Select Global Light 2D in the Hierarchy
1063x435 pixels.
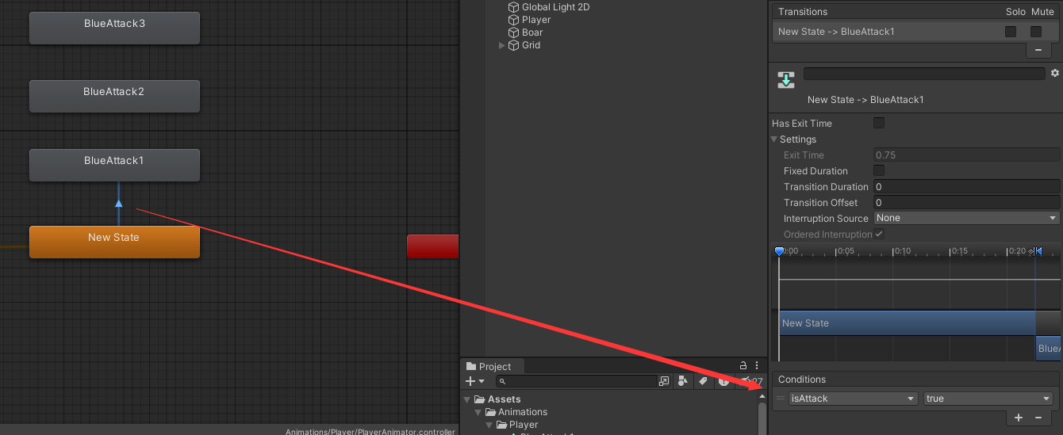point(555,7)
